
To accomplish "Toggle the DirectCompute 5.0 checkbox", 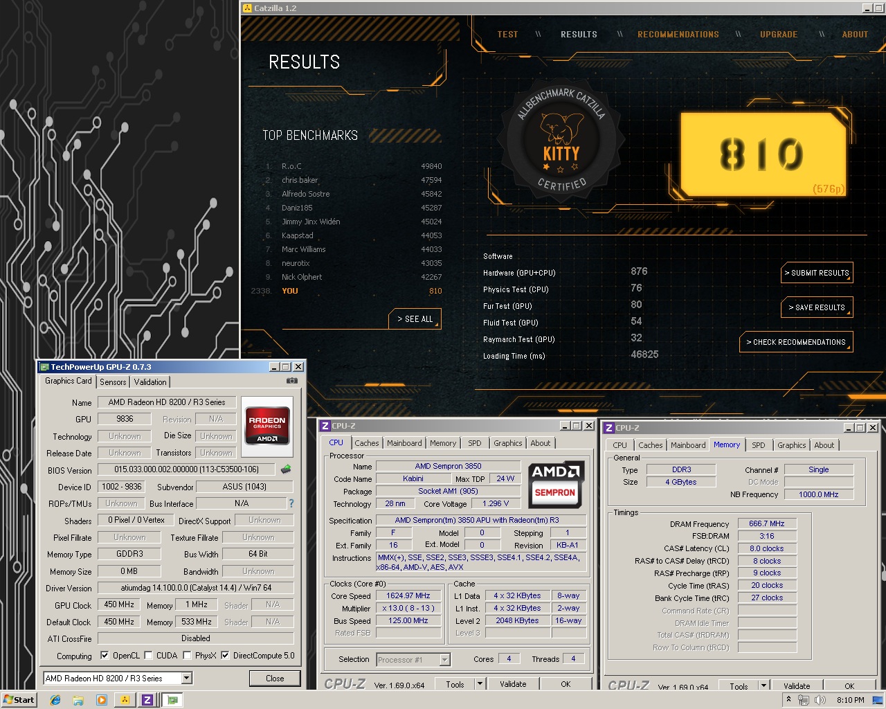I will click(225, 655).
